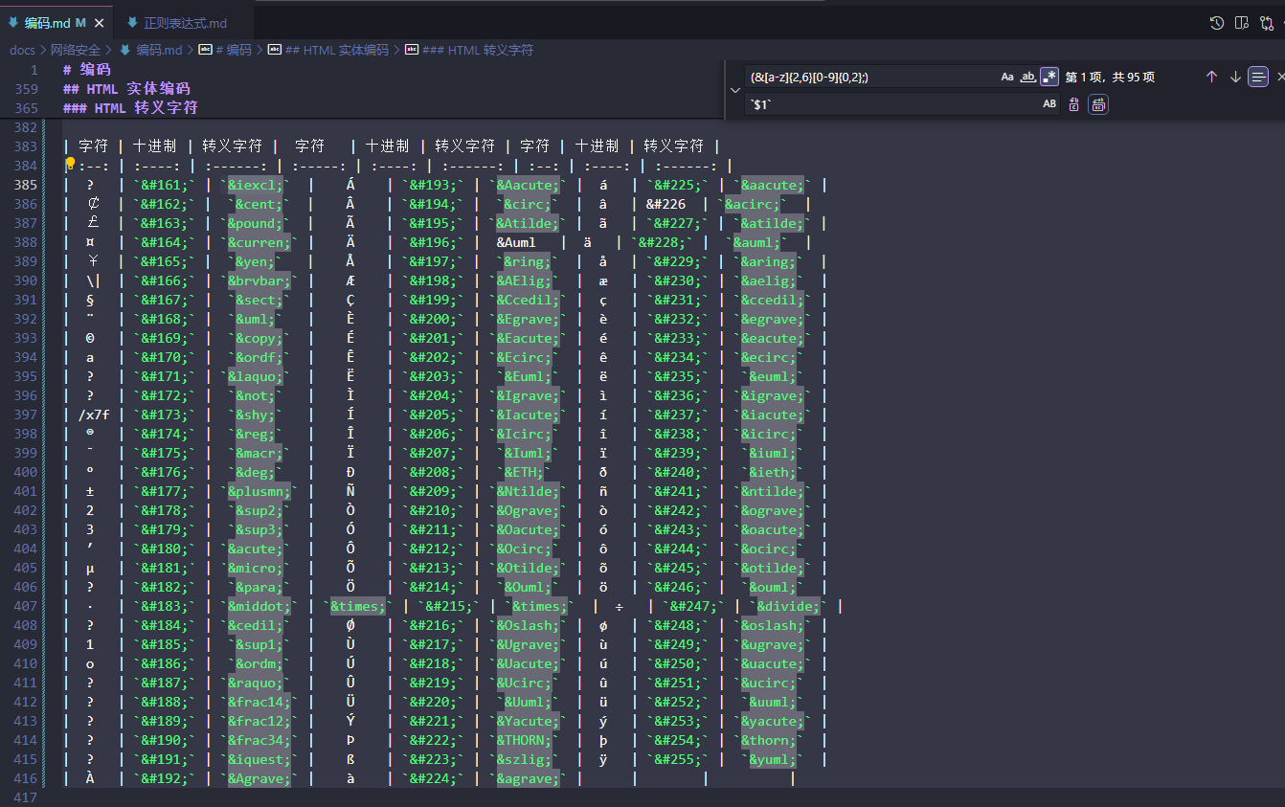Viewport: 1285px width, 807px height.
Task: Click the `&pound;` entity cell
Action: 254,222
